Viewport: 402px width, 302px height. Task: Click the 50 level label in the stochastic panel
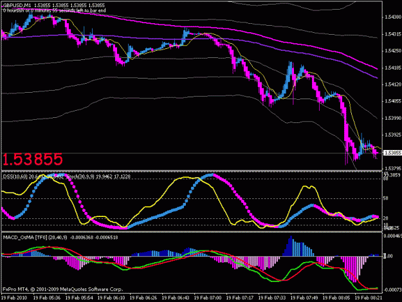pyautogui.click(x=385, y=198)
